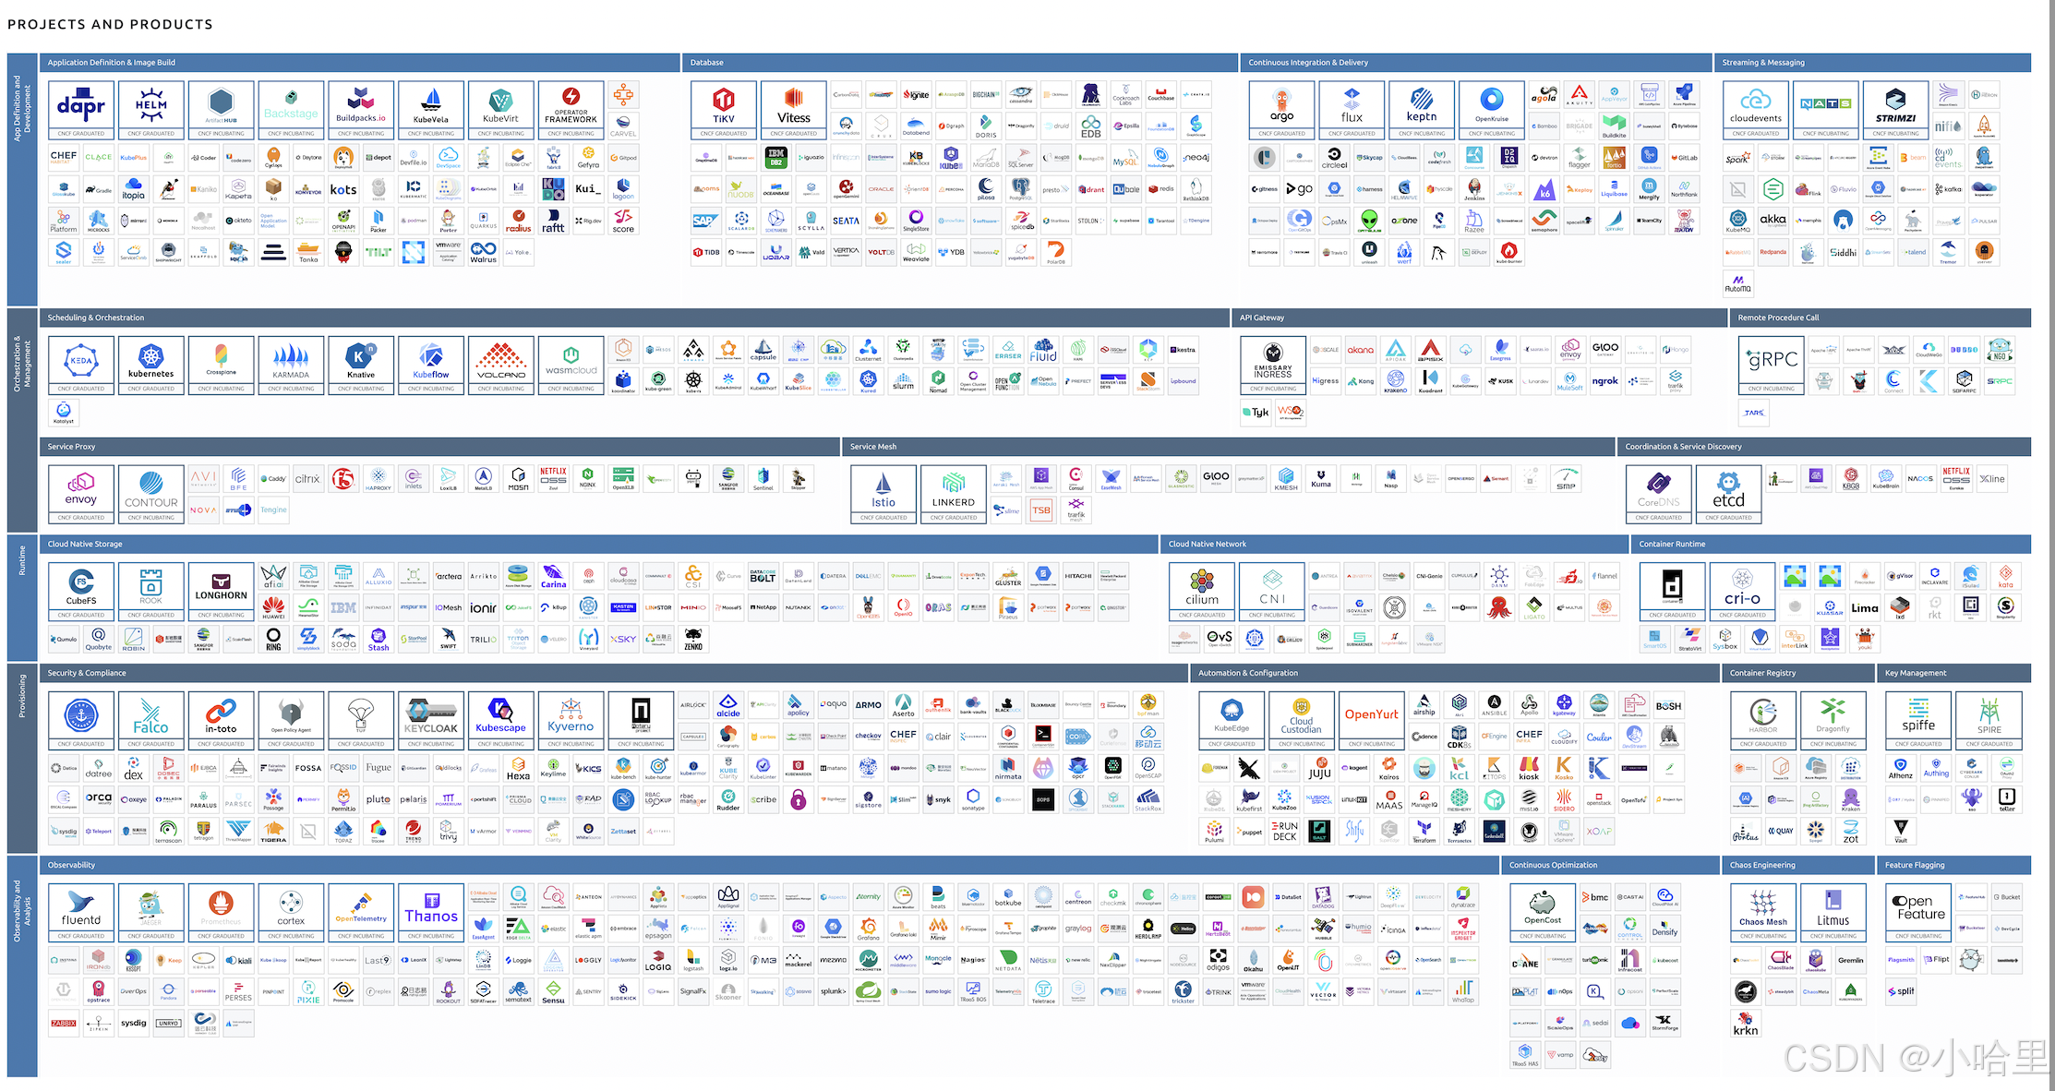2055x1091 pixels.
Task: Open the Prometheus project card
Action: pos(221,908)
